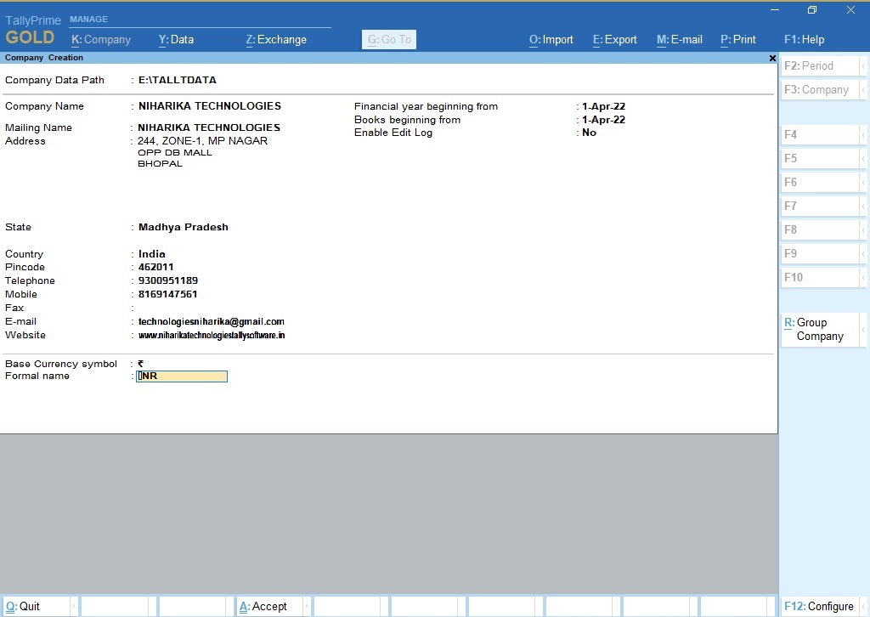
Task: Click the Enable Edit Log value No
Action: pos(590,133)
